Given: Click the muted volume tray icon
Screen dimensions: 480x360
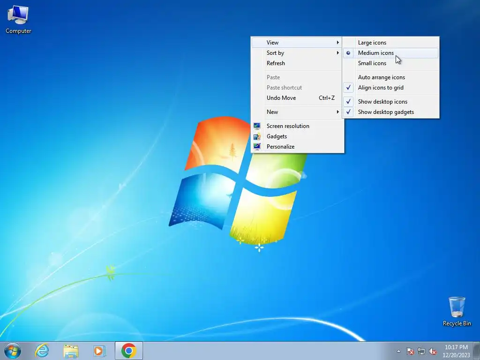Looking at the screenshot, I should (x=433, y=351).
